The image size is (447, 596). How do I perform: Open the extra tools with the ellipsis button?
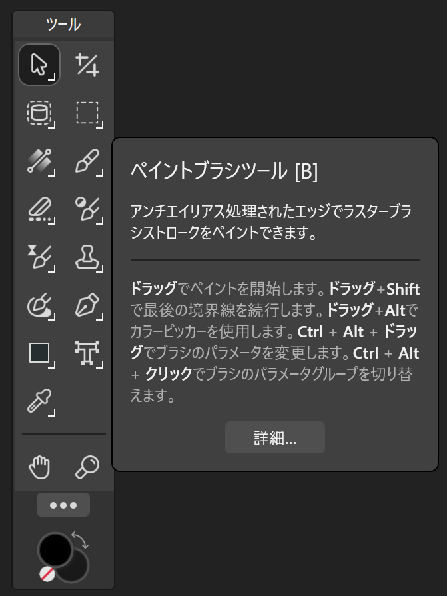[x=63, y=505]
